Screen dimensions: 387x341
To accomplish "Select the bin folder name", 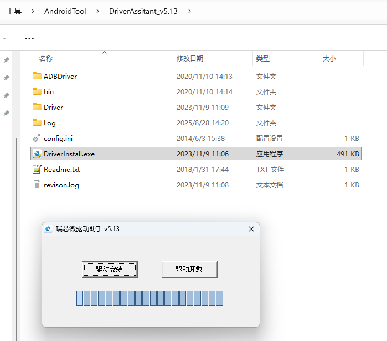I will pos(49,92).
